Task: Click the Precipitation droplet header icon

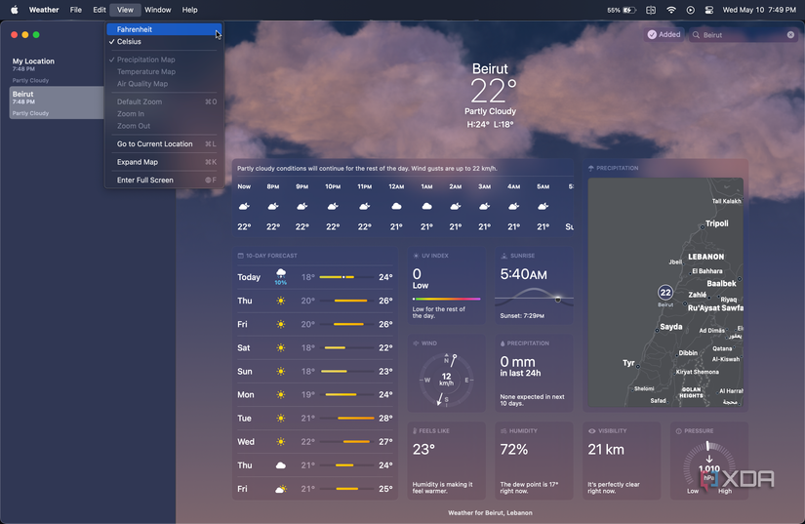Action: (x=503, y=343)
